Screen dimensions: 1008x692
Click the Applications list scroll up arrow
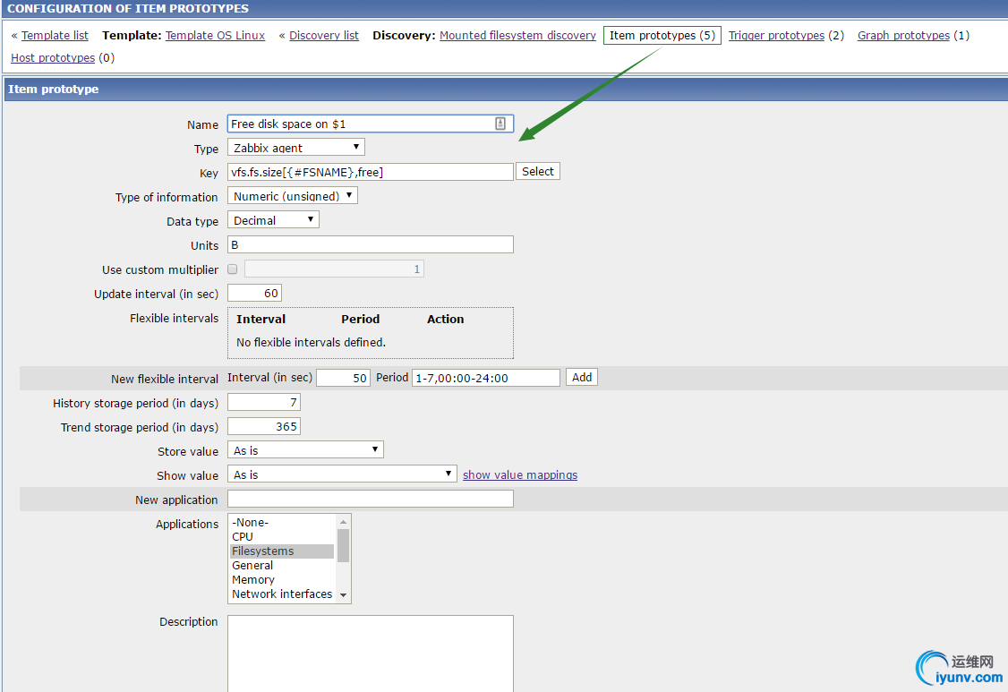click(343, 522)
